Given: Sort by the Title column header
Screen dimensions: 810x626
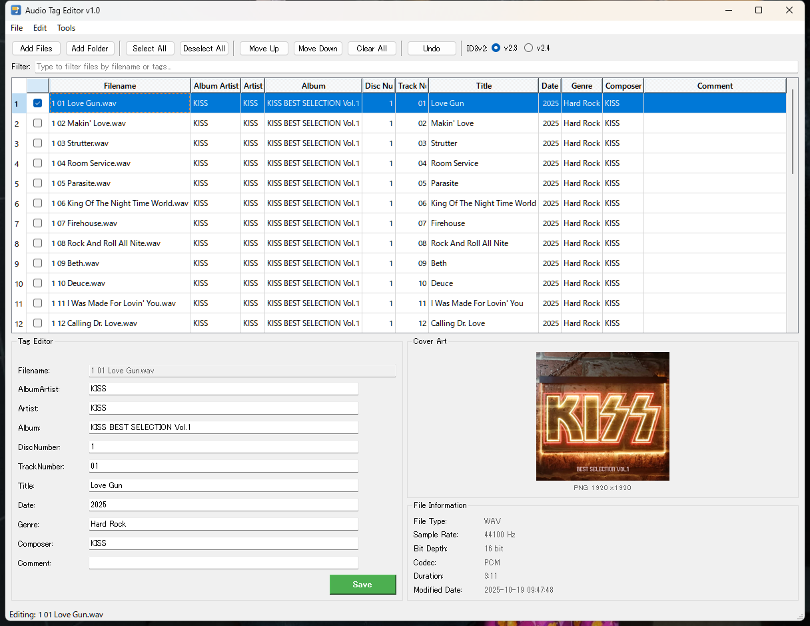Looking at the screenshot, I should pyautogui.click(x=484, y=86).
